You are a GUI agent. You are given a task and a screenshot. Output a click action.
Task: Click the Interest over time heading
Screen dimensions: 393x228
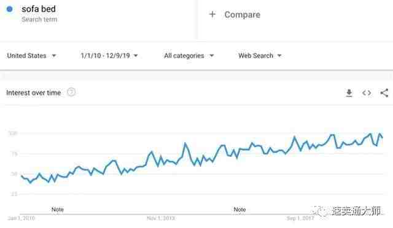34,93
